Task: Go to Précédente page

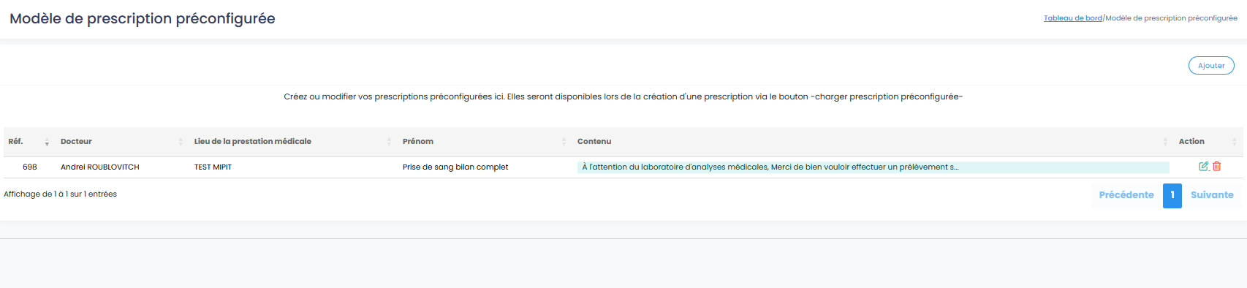Action: coord(1126,195)
